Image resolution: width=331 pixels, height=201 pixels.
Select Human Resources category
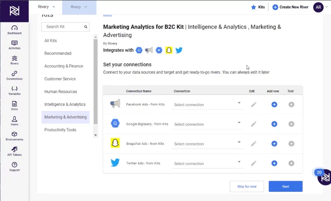click(65, 92)
